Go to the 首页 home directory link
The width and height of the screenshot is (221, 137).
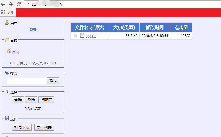click(16, 52)
